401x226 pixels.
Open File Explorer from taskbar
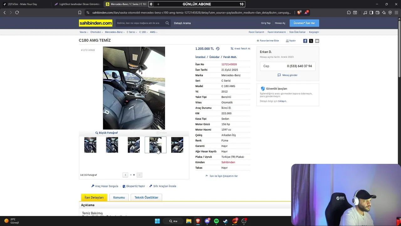coord(189,221)
